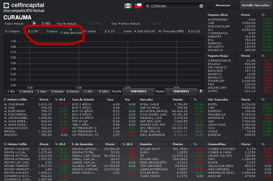Image resolution: width=273 pixels, height=181 pixels.
Task: Select the grayed-out Peru flag icon
Action: tap(128, 6)
